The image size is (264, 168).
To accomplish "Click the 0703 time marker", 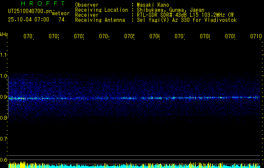I will [79, 37].
